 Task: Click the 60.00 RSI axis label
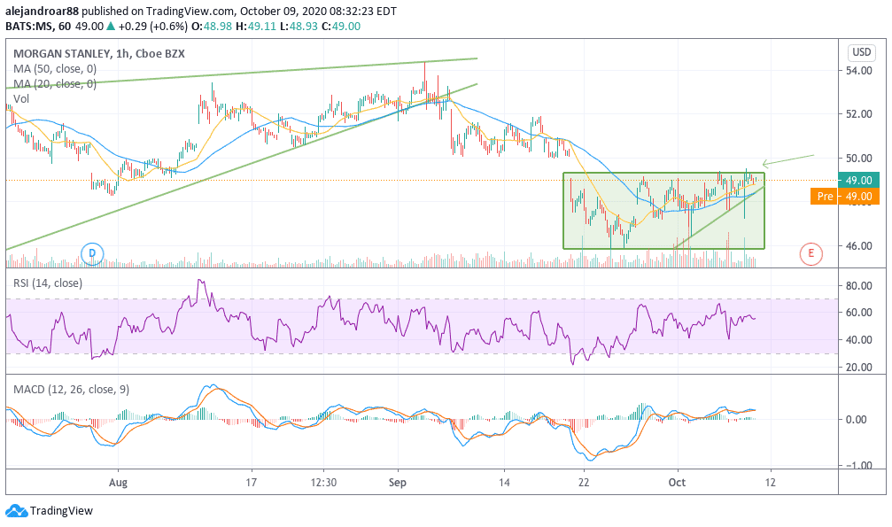point(858,312)
